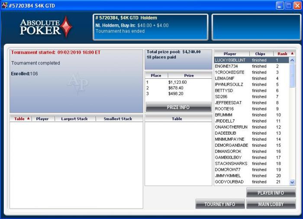Image resolution: width=303 pixels, height=219 pixels.
Task: Select player MINIMUMPAYNE
Action: 251,139
